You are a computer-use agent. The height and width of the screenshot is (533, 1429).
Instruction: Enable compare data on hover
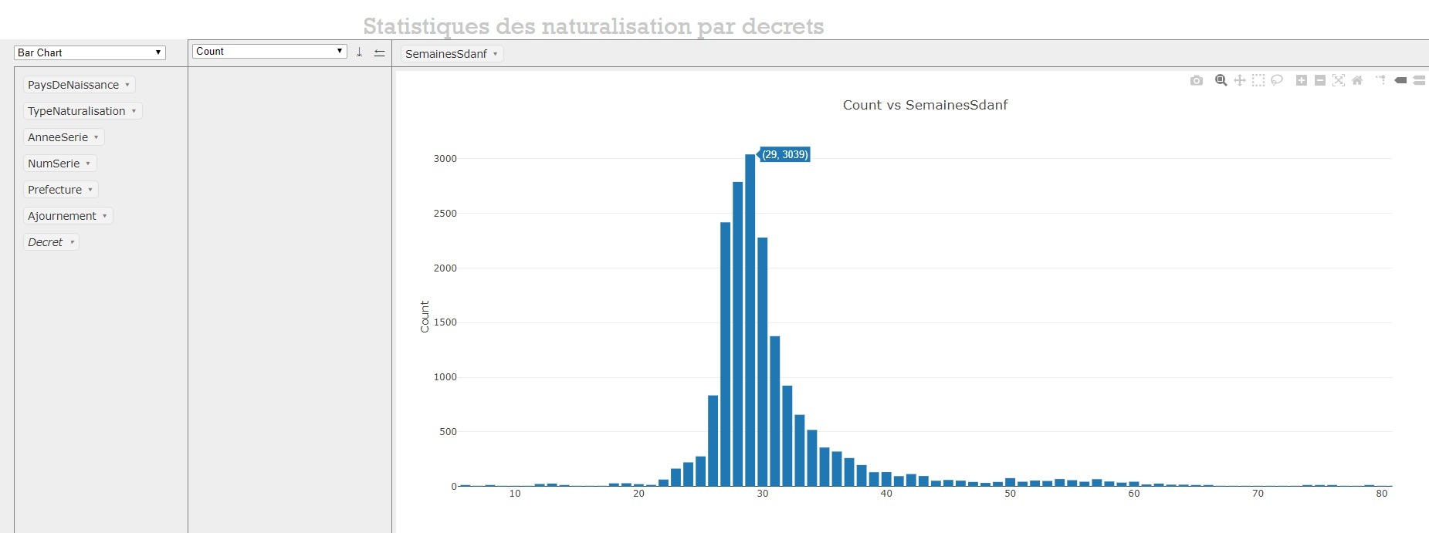[x=1419, y=80]
